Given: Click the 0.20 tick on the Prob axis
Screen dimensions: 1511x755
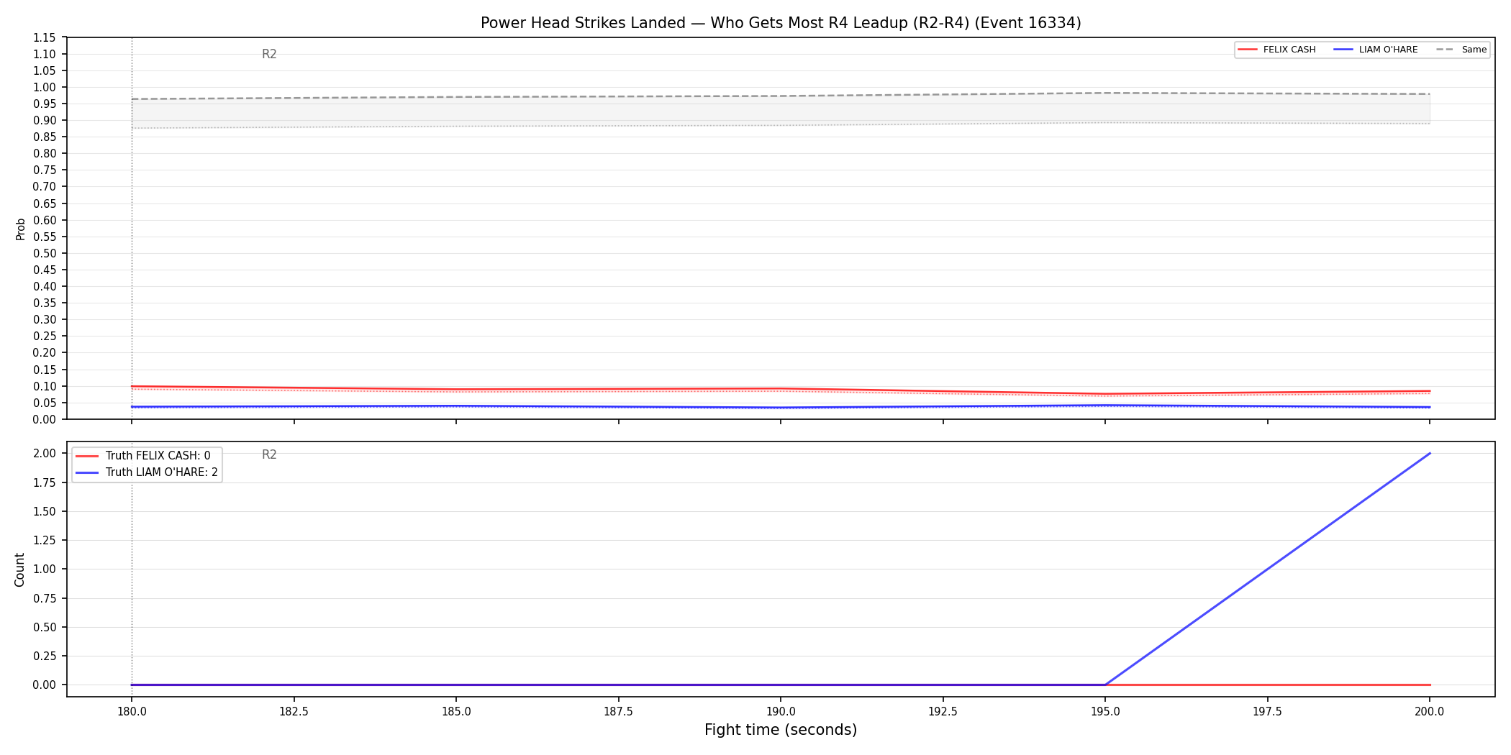Looking at the screenshot, I should click(x=45, y=352).
